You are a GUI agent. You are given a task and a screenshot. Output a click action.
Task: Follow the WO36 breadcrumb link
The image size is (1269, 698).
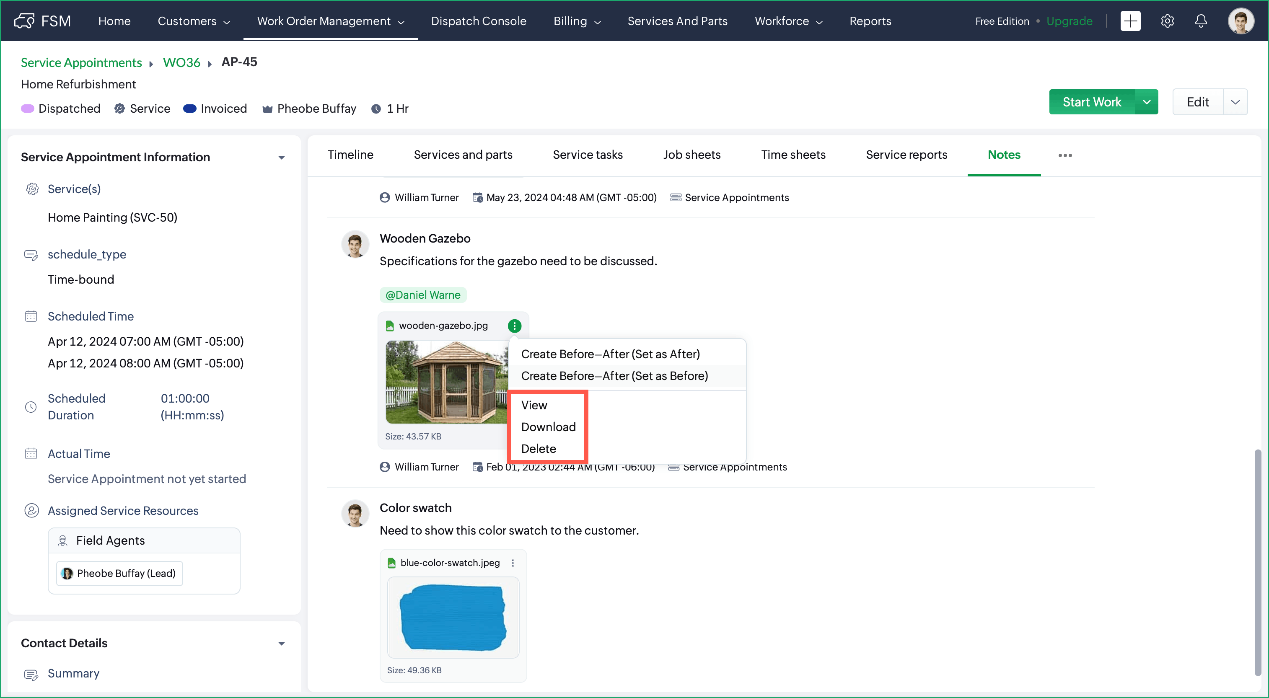[181, 62]
